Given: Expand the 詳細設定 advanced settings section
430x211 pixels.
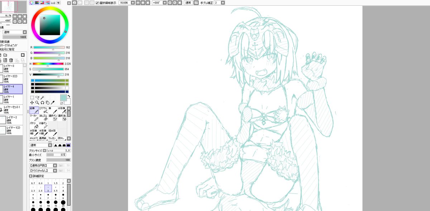Looking at the screenshot, I should 30,176.
